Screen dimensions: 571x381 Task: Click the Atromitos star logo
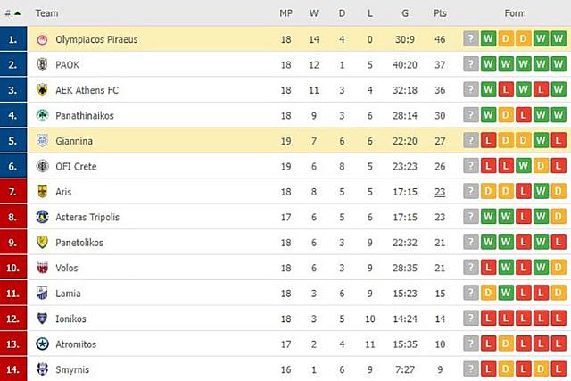click(x=42, y=344)
